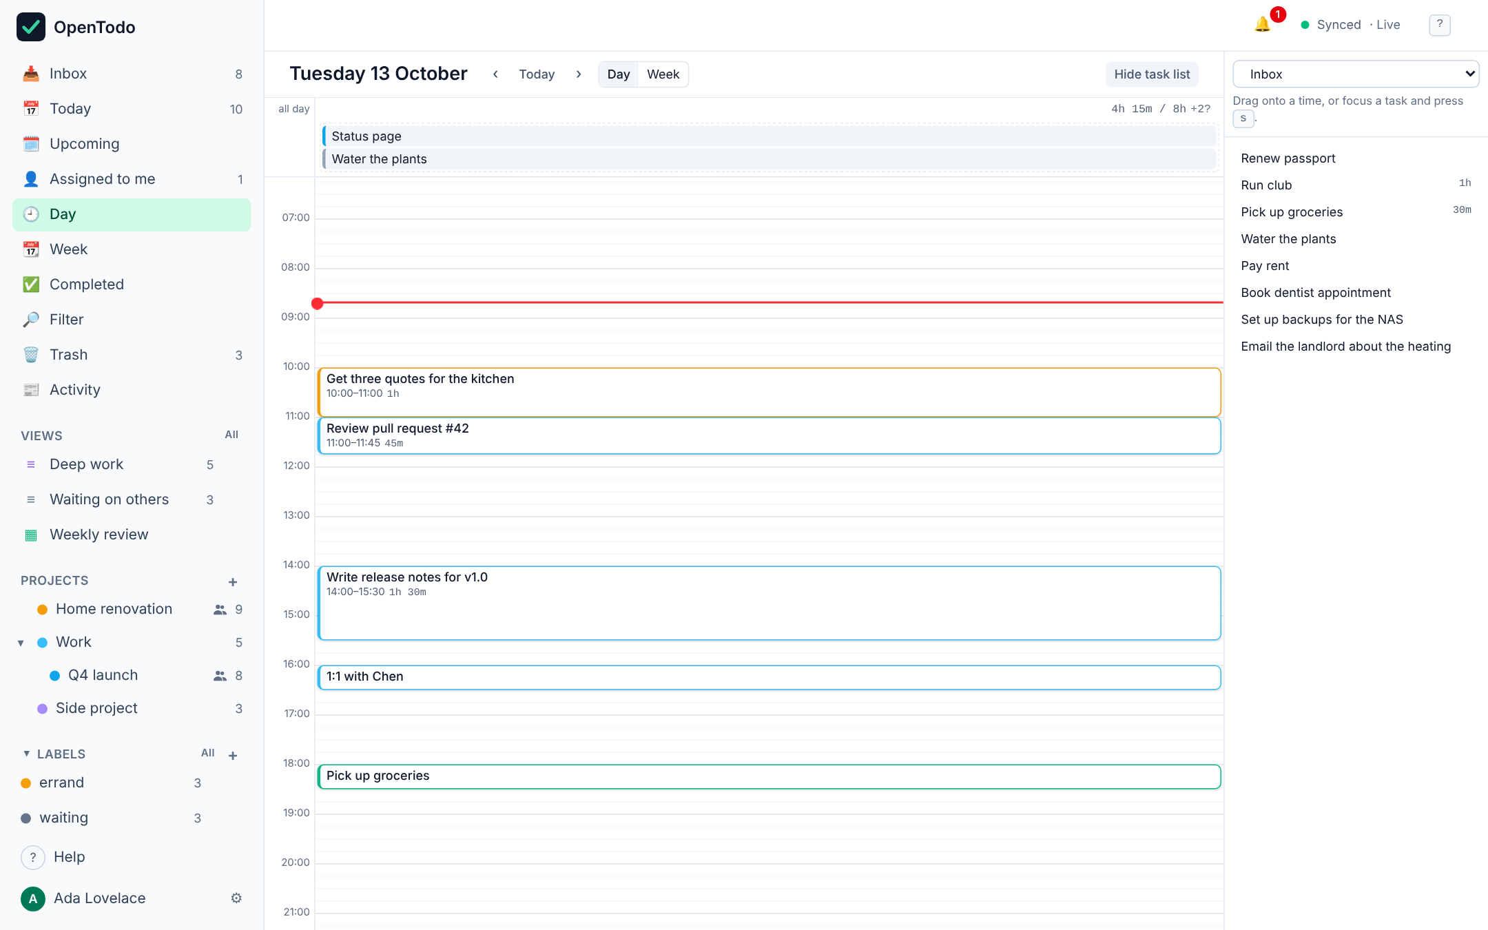Open all-day 'Status page' item
This screenshot has height=930, width=1488.
coord(769,136)
